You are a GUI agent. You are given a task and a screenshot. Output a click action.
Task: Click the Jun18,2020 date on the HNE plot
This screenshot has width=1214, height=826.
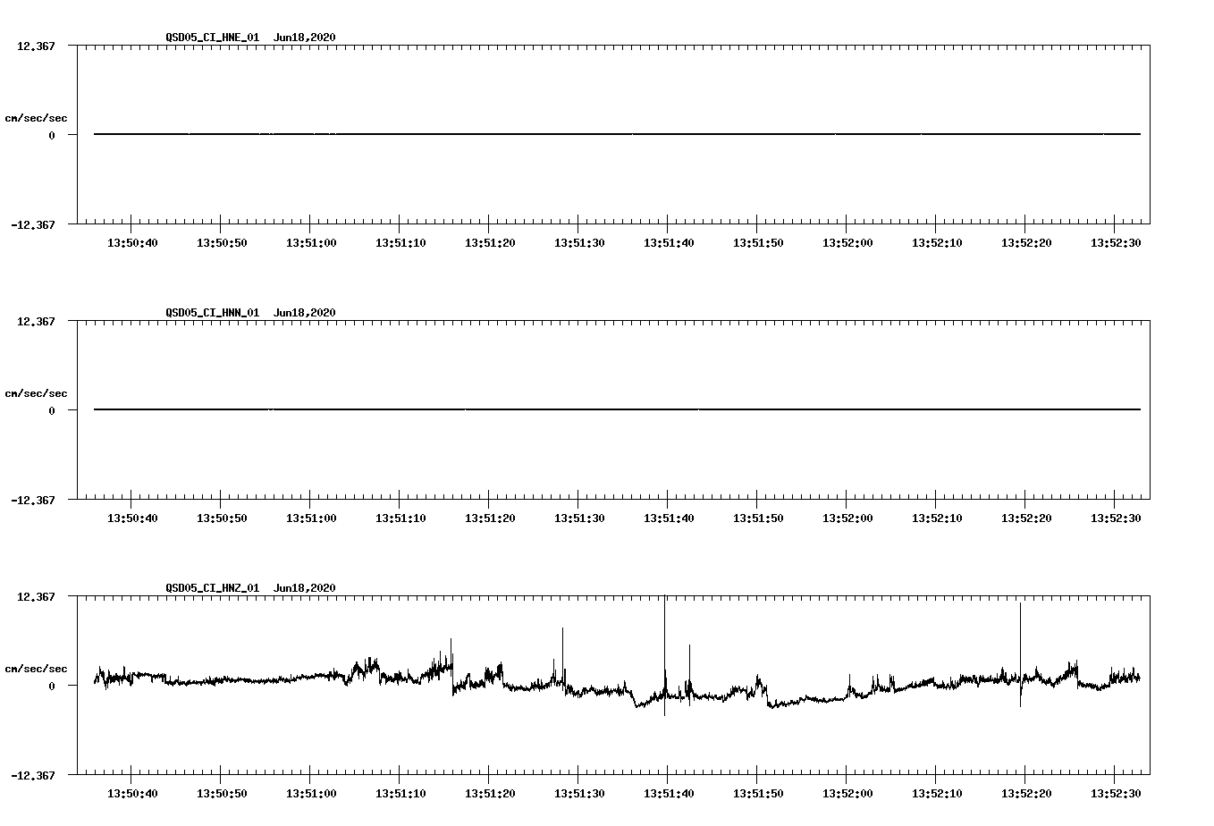(x=305, y=38)
